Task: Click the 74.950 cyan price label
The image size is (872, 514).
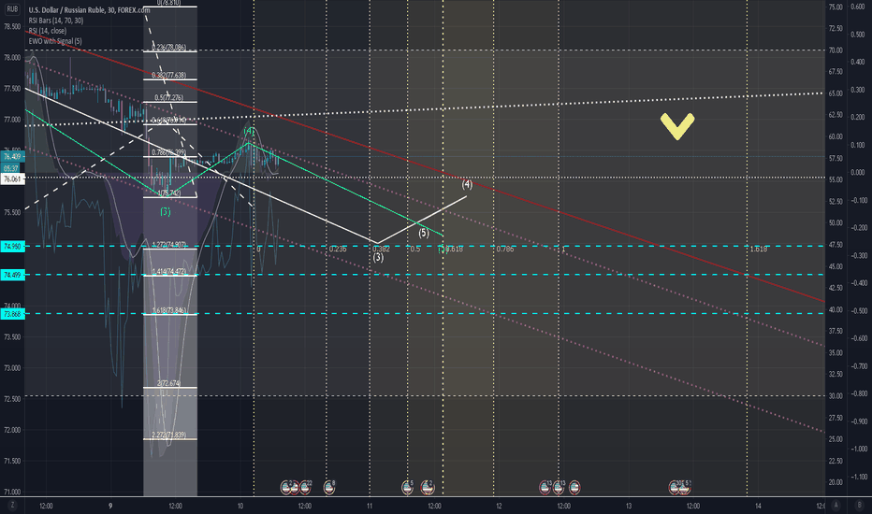Action: click(12, 246)
